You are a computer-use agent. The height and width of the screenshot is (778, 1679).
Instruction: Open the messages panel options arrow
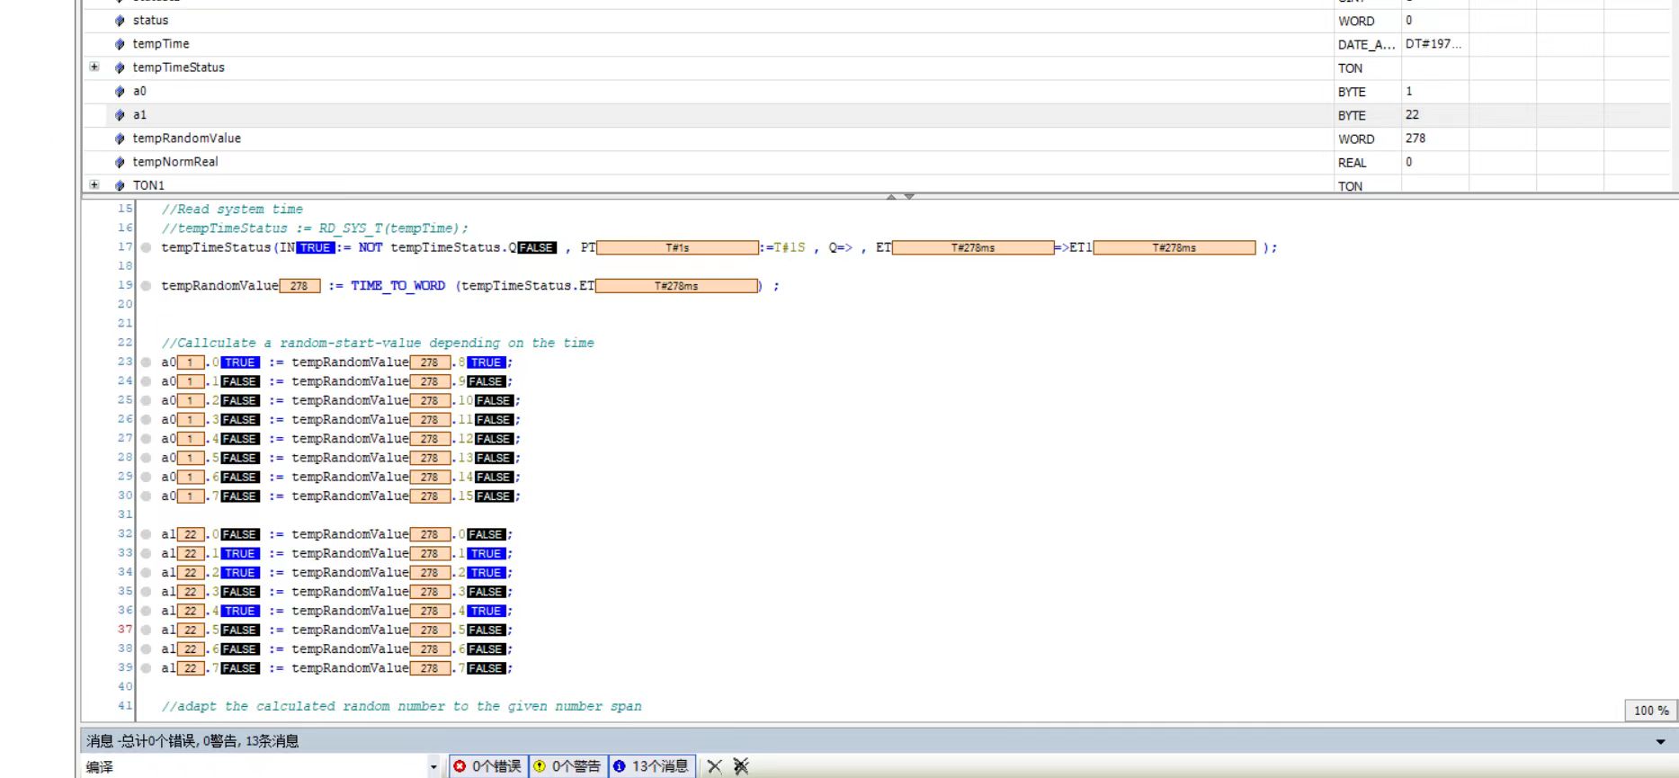pyautogui.click(x=1660, y=742)
